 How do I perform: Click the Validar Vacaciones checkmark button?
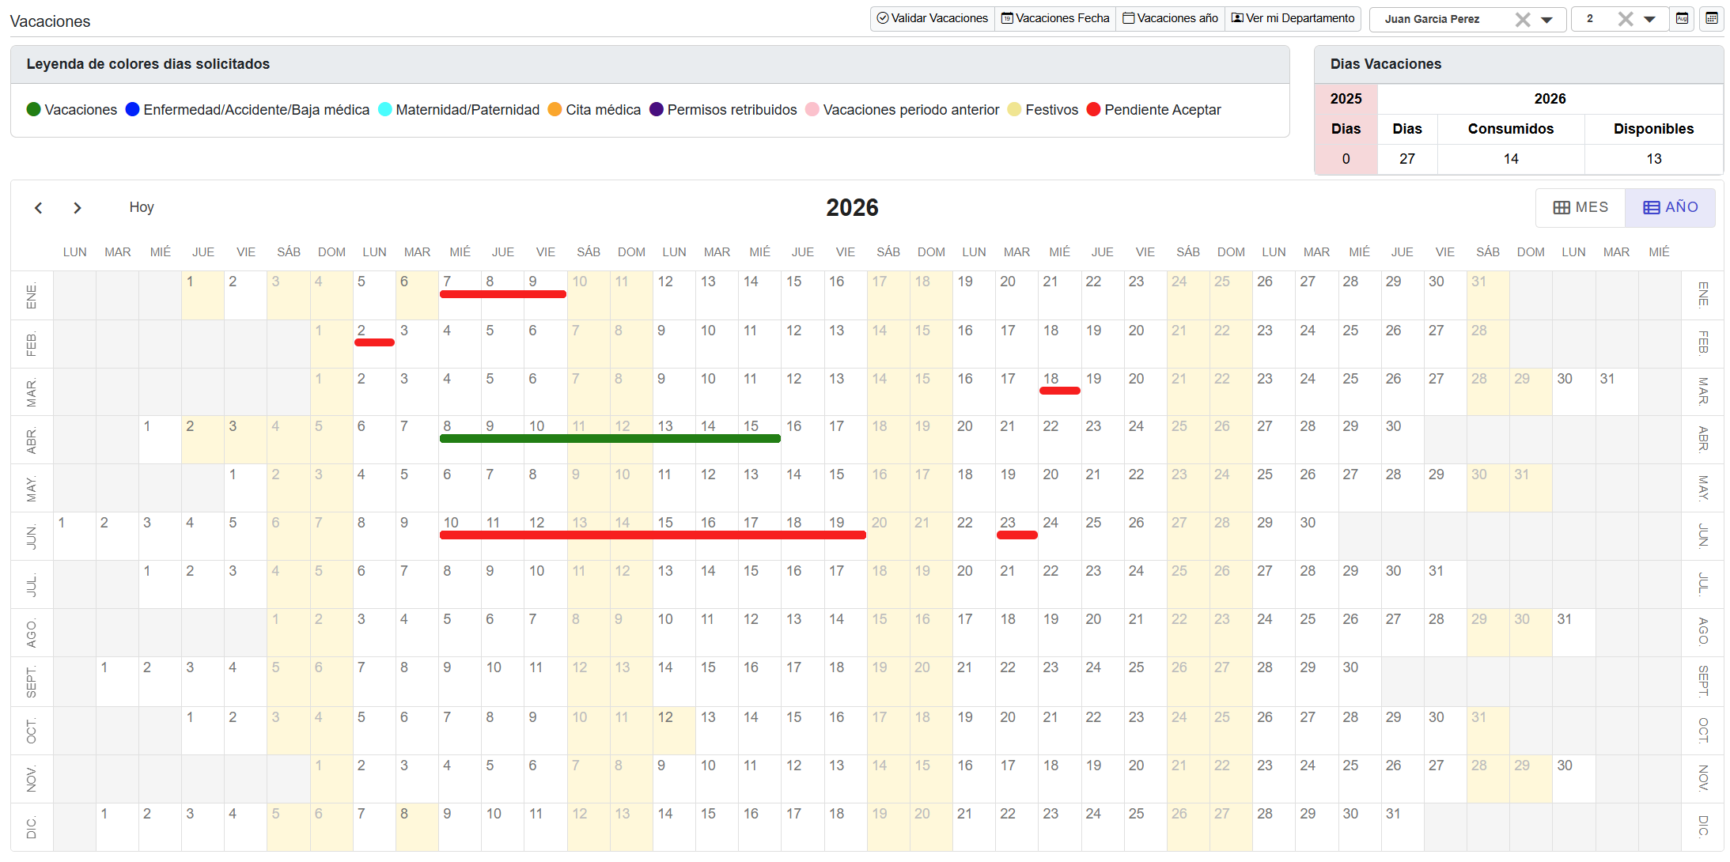[x=932, y=18]
